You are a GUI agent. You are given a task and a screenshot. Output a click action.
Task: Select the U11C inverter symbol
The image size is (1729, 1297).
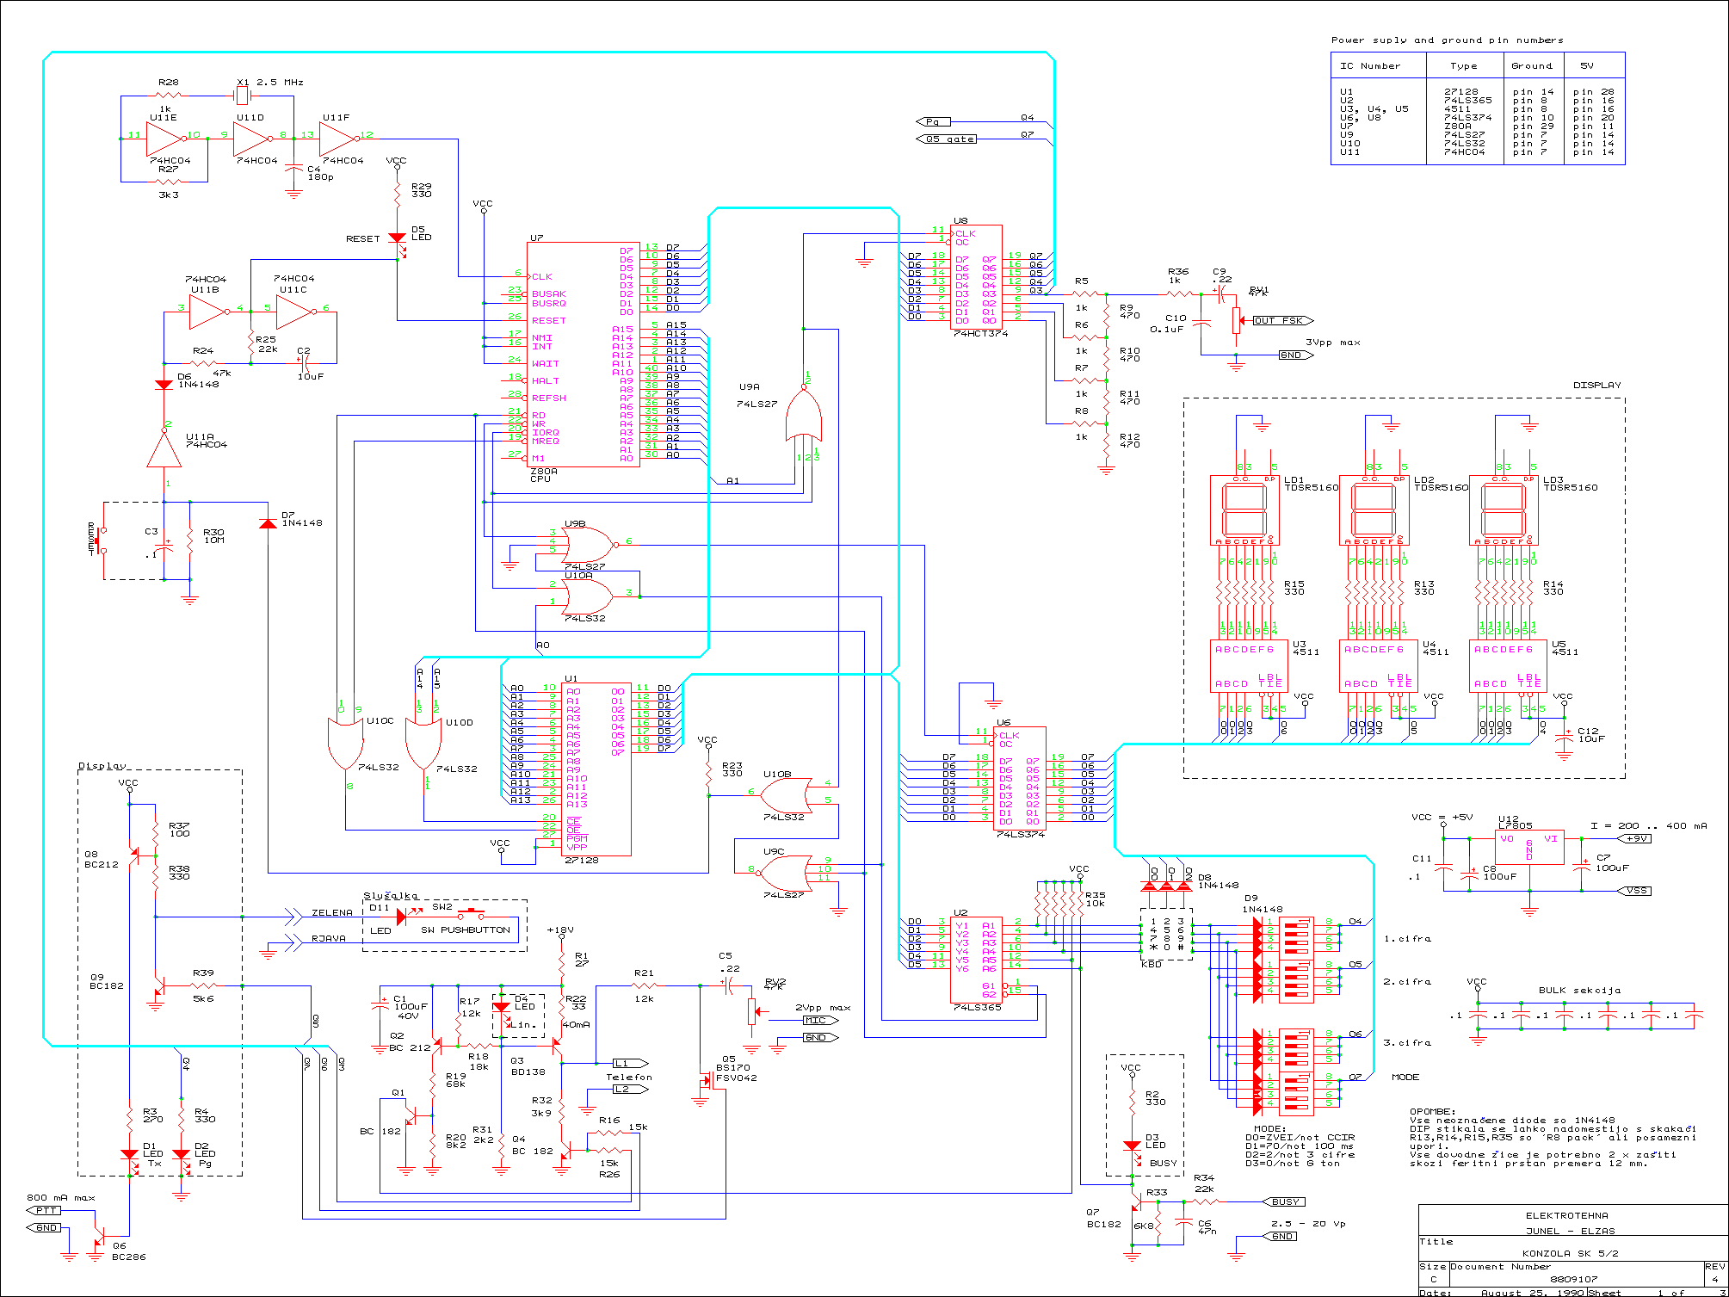(296, 312)
